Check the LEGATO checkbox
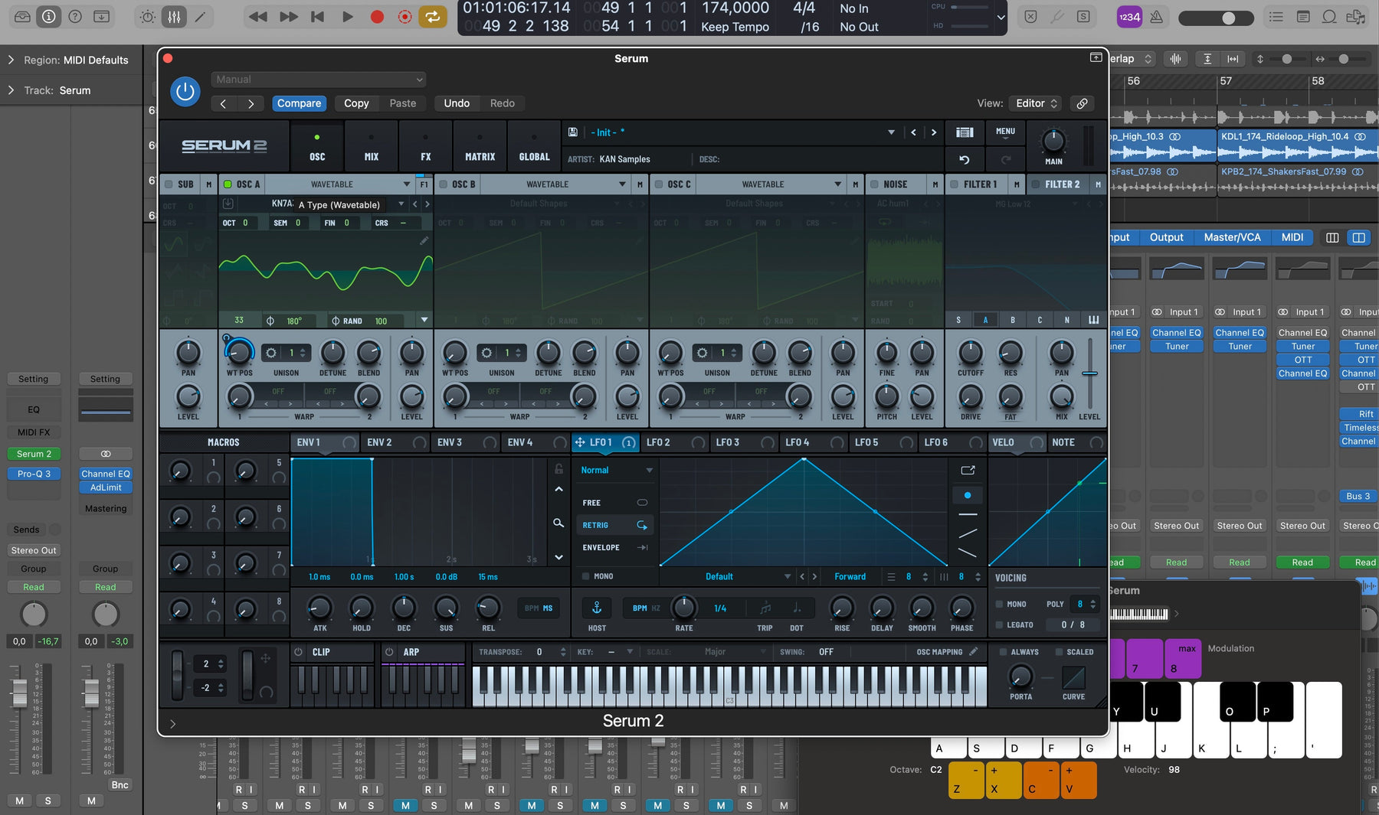The width and height of the screenshot is (1379, 815). coord(999,624)
